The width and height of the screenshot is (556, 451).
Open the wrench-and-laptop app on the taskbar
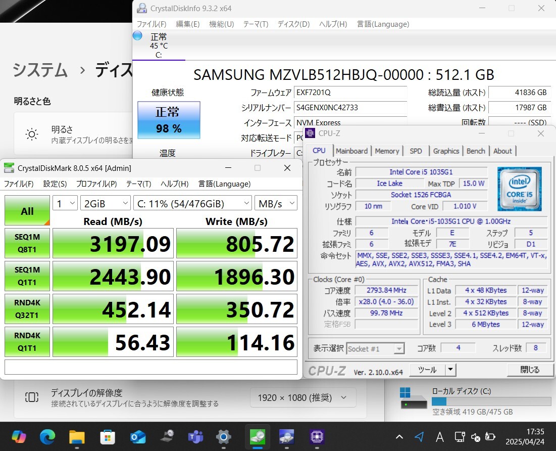tap(167, 436)
